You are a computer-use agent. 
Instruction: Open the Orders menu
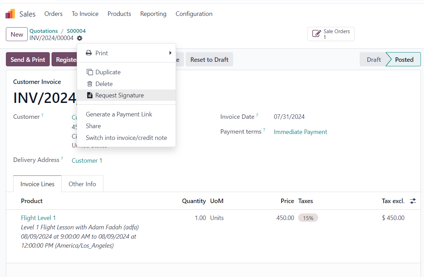[54, 14]
